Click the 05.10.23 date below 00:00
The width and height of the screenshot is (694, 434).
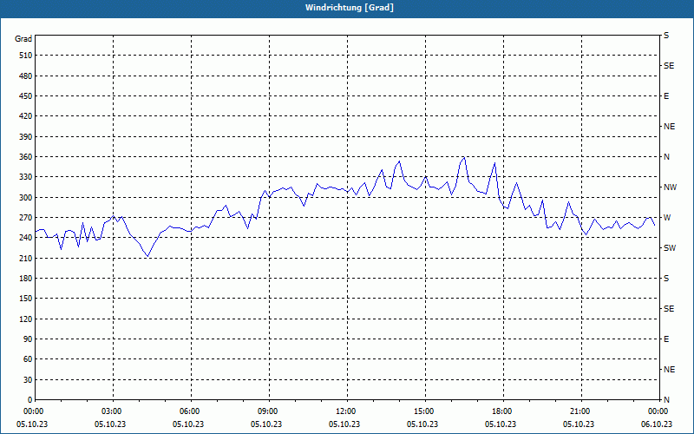pyautogui.click(x=32, y=424)
